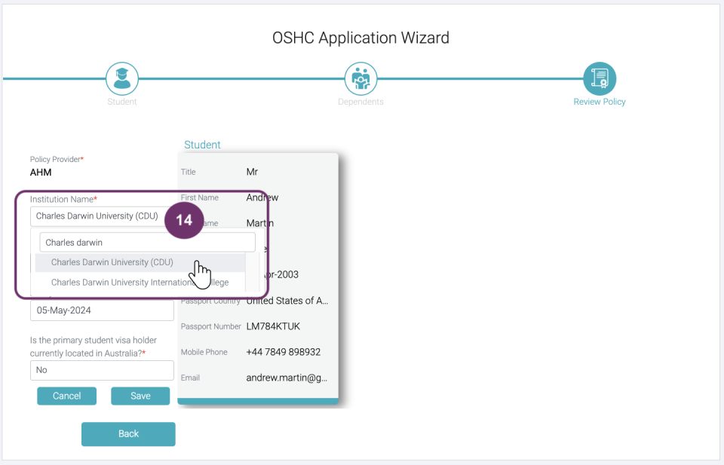Viewport: 724px width, 465px height.
Task: Click the Review Policy step icon
Action: click(x=600, y=78)
